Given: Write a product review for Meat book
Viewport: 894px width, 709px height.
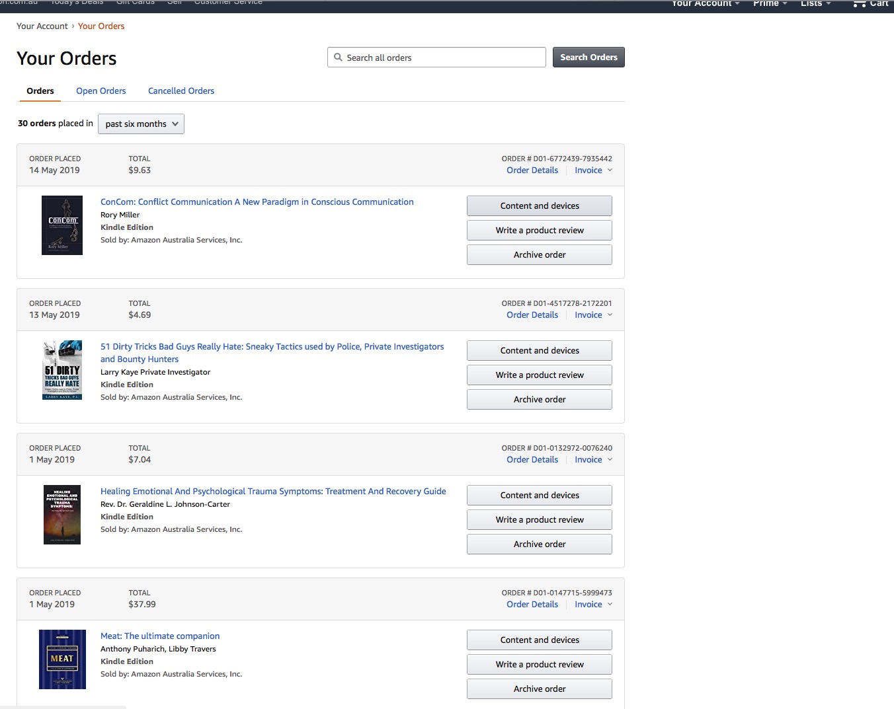Looking at the screenshot, I should (x=540, y=665).
